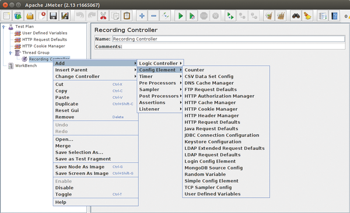Image resolution: width=350 pixels, height=213 pixels.
Task: Choose Duplicate from context menu
Action: pos(96,104)
